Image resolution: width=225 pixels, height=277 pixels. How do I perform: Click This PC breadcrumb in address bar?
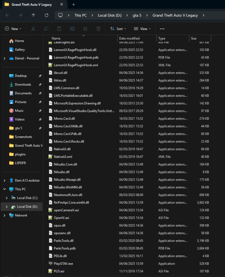tap(81, 16)
